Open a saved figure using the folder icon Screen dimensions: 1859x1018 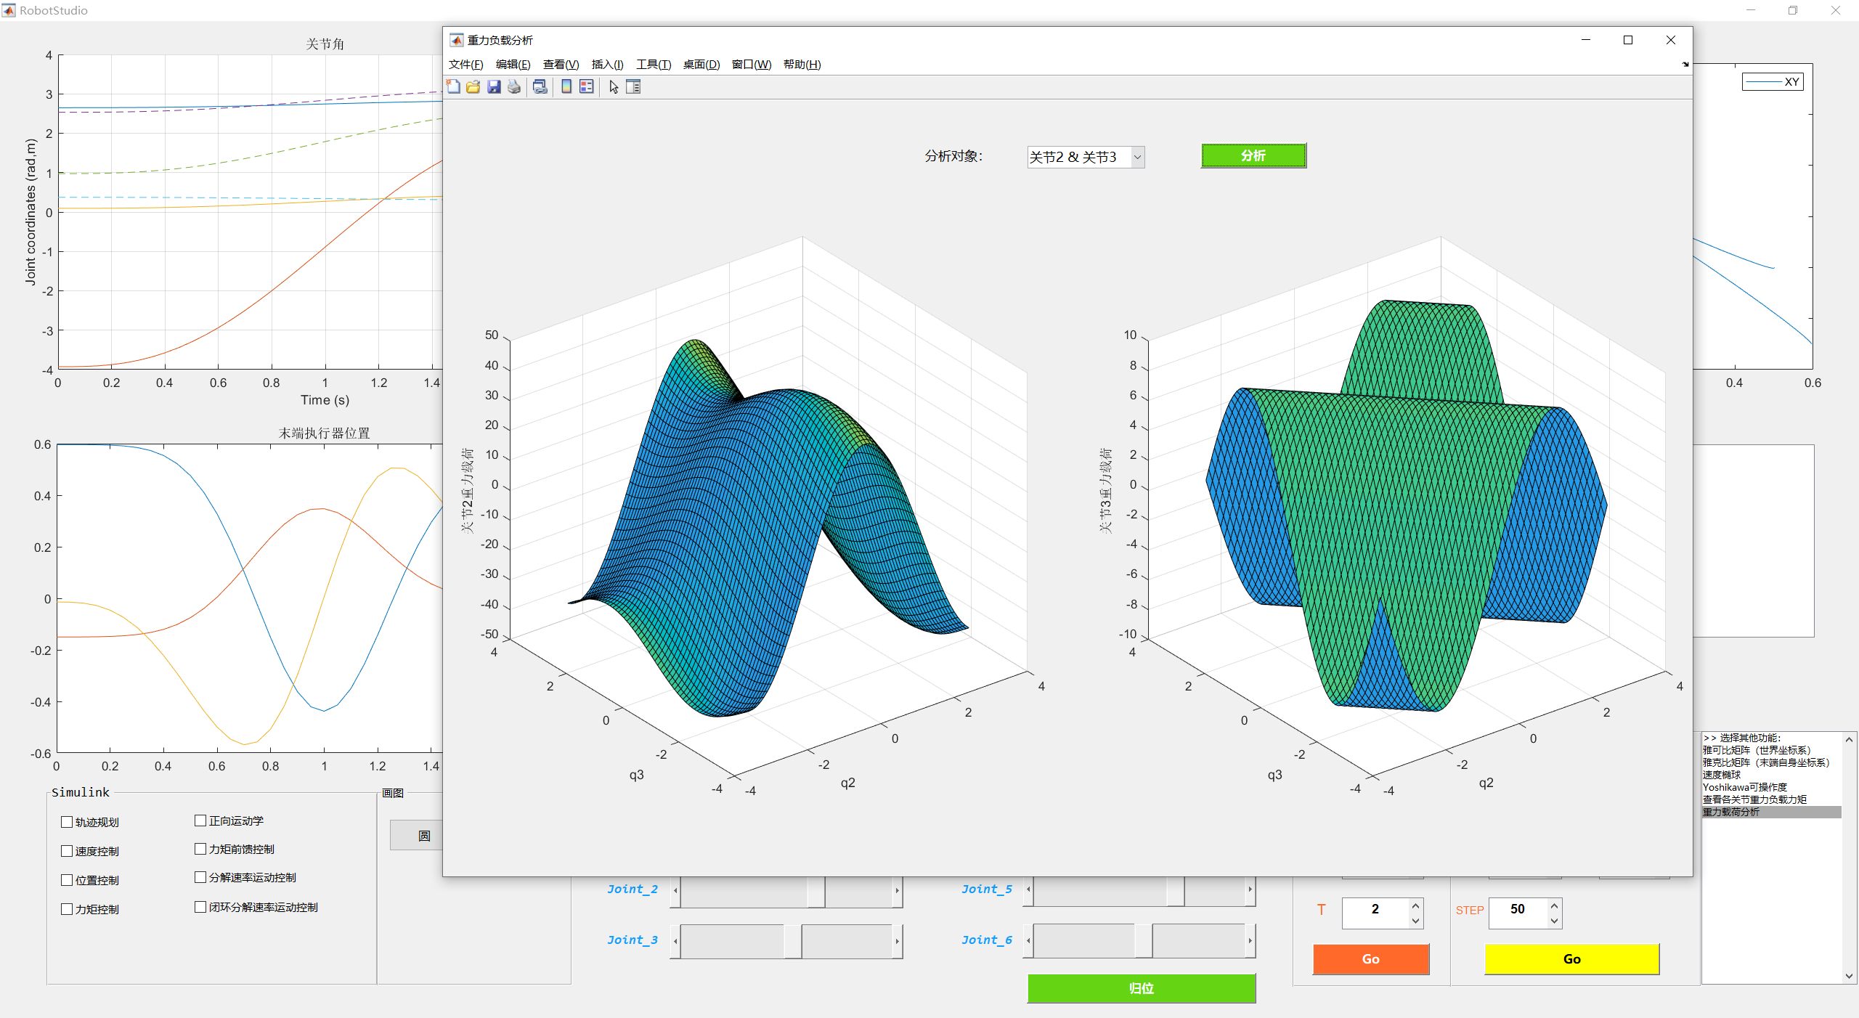point(473,86)
